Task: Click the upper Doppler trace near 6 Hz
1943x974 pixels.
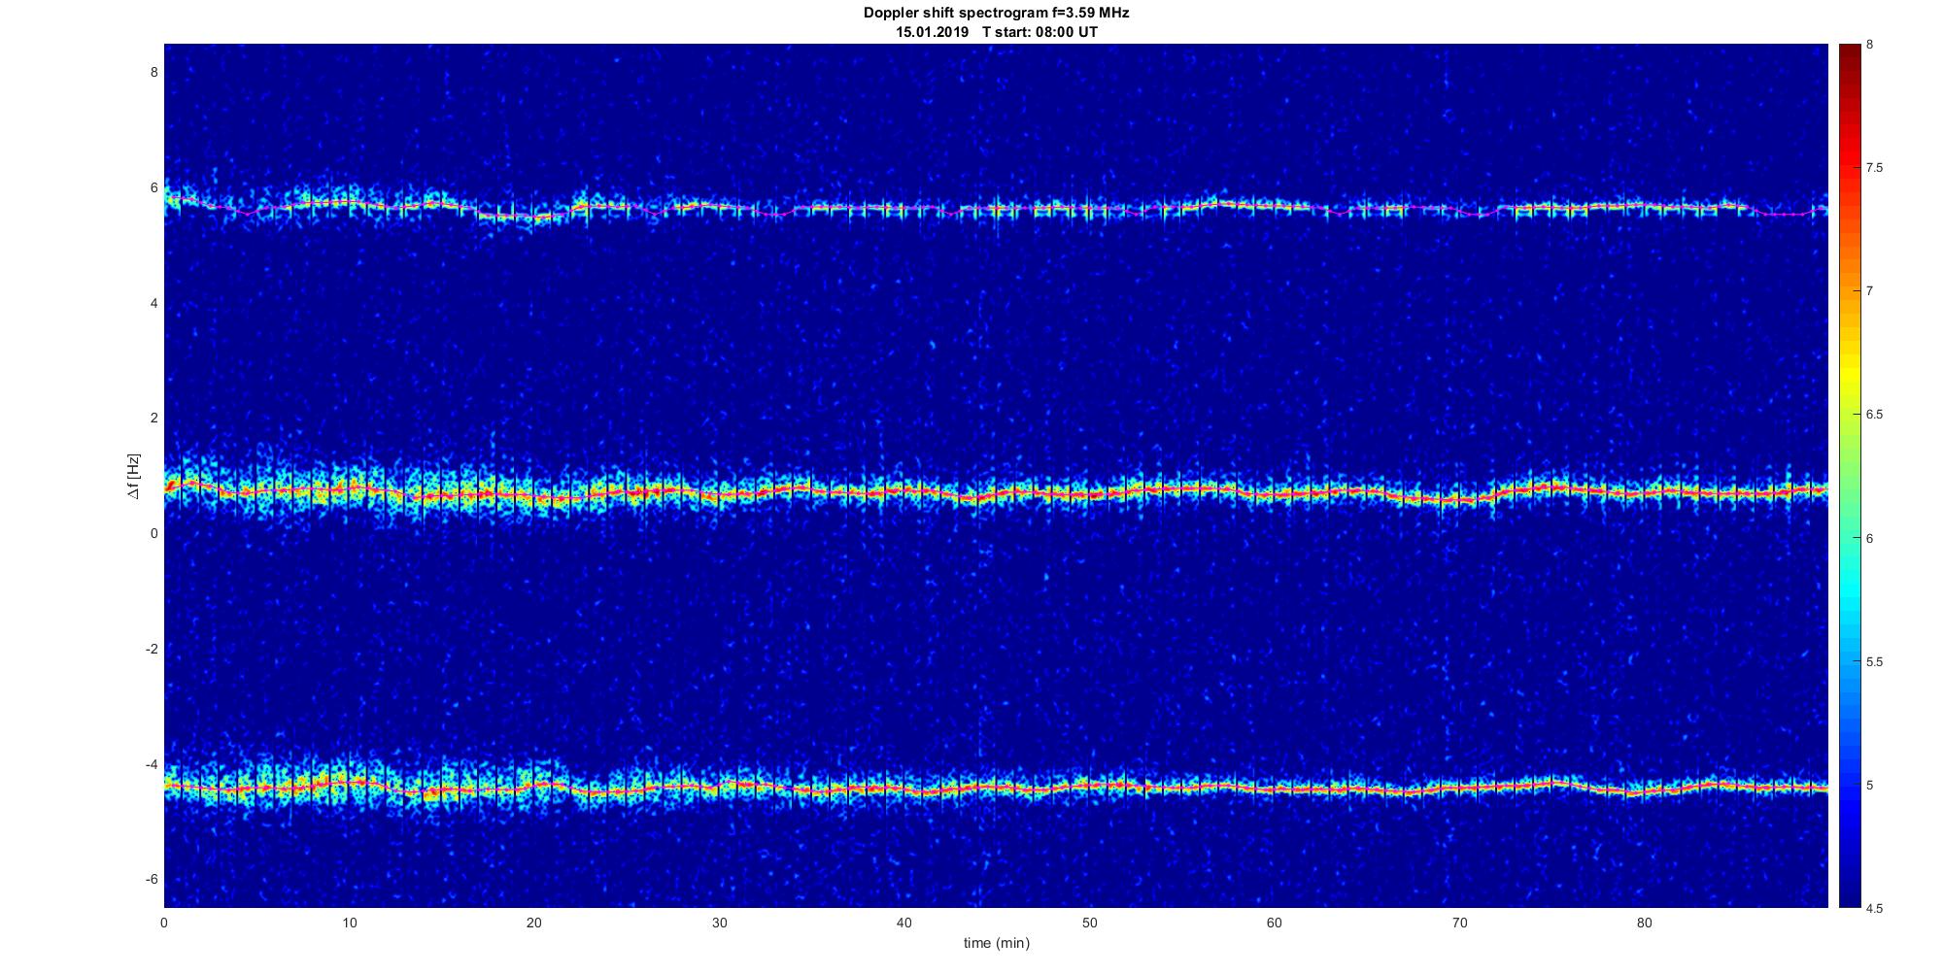Action: [996, 209]
